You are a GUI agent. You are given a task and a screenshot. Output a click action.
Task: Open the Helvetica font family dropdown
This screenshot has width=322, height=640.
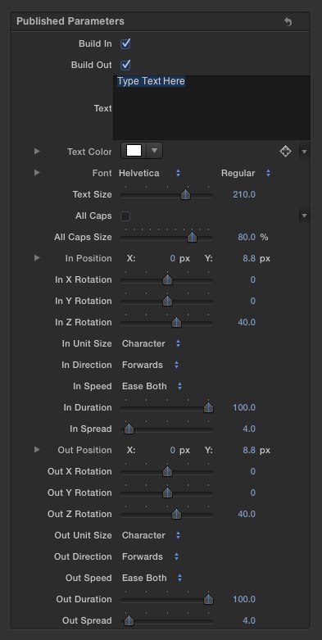149,173
